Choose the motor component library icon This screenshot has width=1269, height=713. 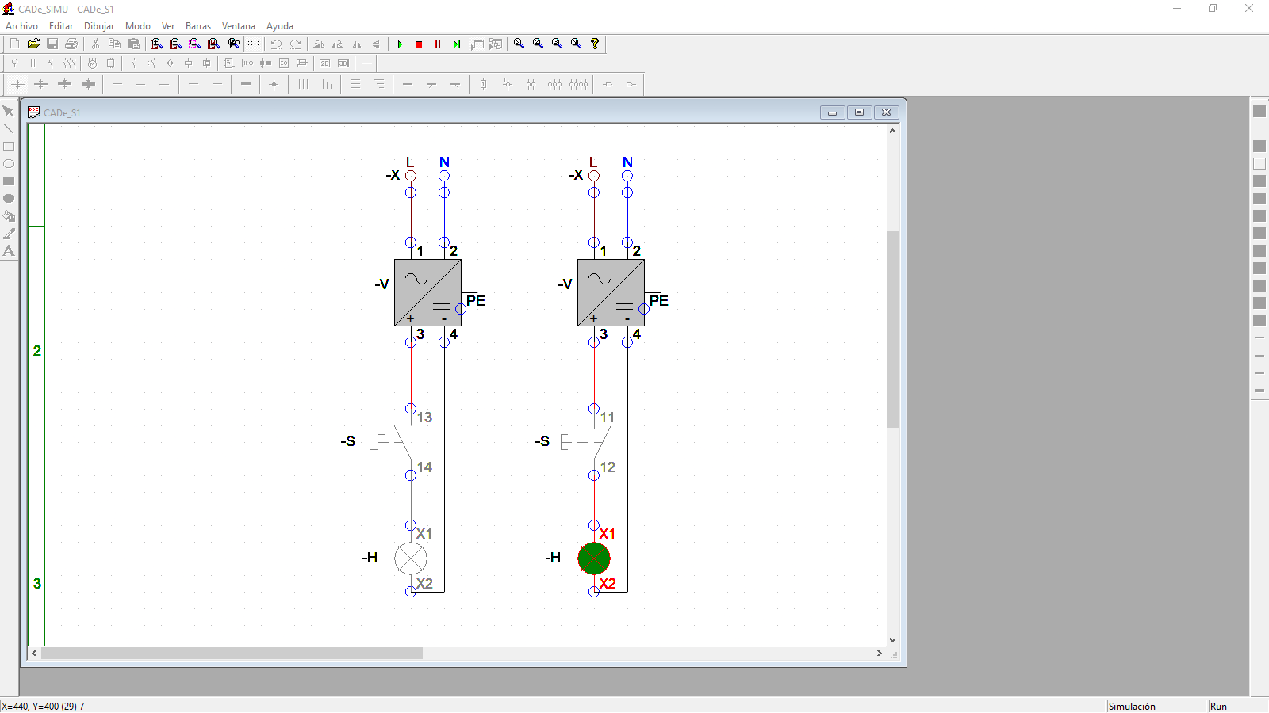[92, 63]
